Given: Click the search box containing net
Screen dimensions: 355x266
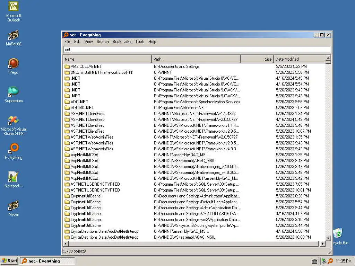Looking at the screenshot, I should [x=197, y=49].
